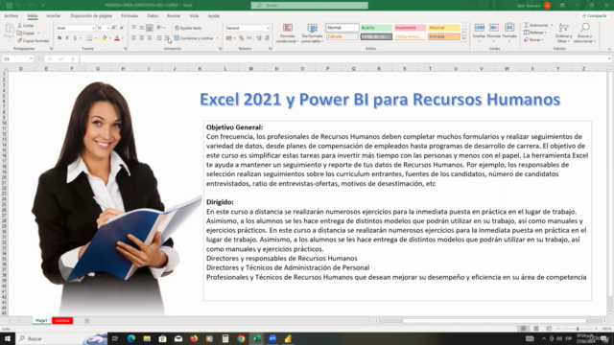This screenshot has width=614, height=345.
Task: Click the Insertar cells icon
Action: point(479,28)
